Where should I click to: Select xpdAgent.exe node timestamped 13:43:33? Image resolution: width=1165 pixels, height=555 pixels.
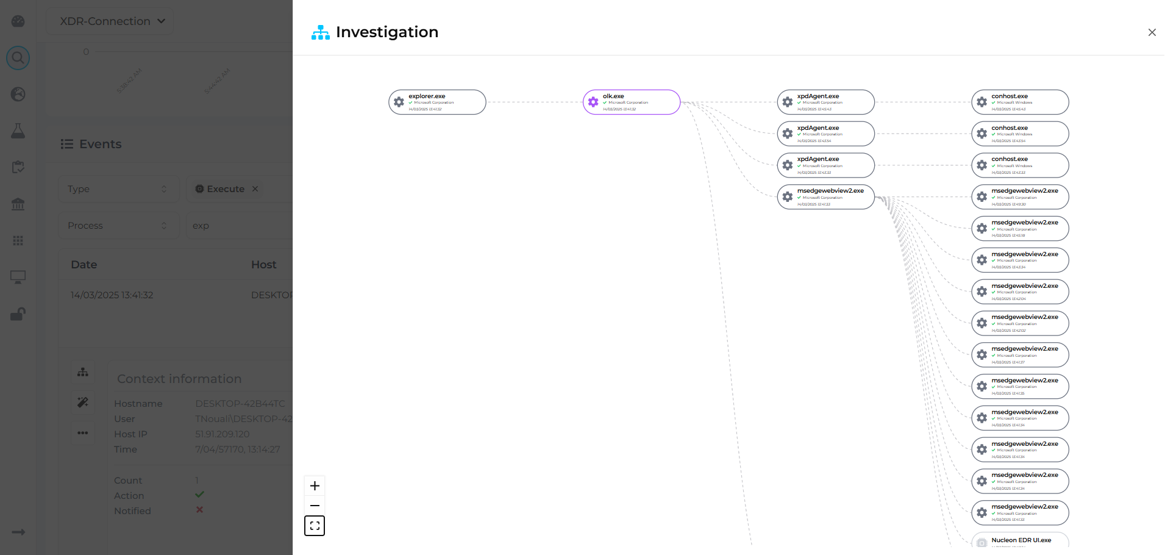click(825, 165)
